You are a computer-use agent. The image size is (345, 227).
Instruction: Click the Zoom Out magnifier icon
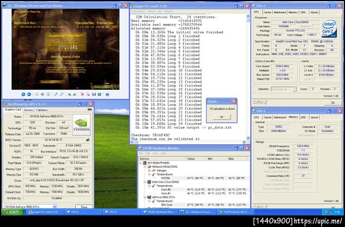click(62, 94)
